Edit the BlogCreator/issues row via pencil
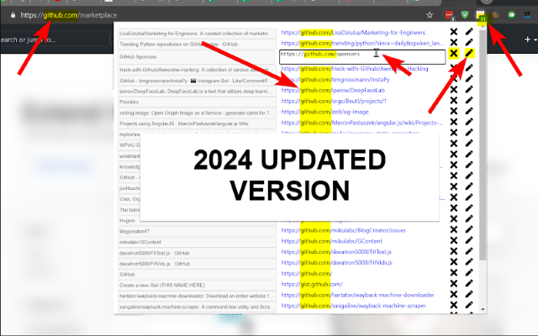This screenshot has width=538, height=336. (x=469, y=229)
